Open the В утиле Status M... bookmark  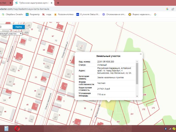[x=88, y=14]
